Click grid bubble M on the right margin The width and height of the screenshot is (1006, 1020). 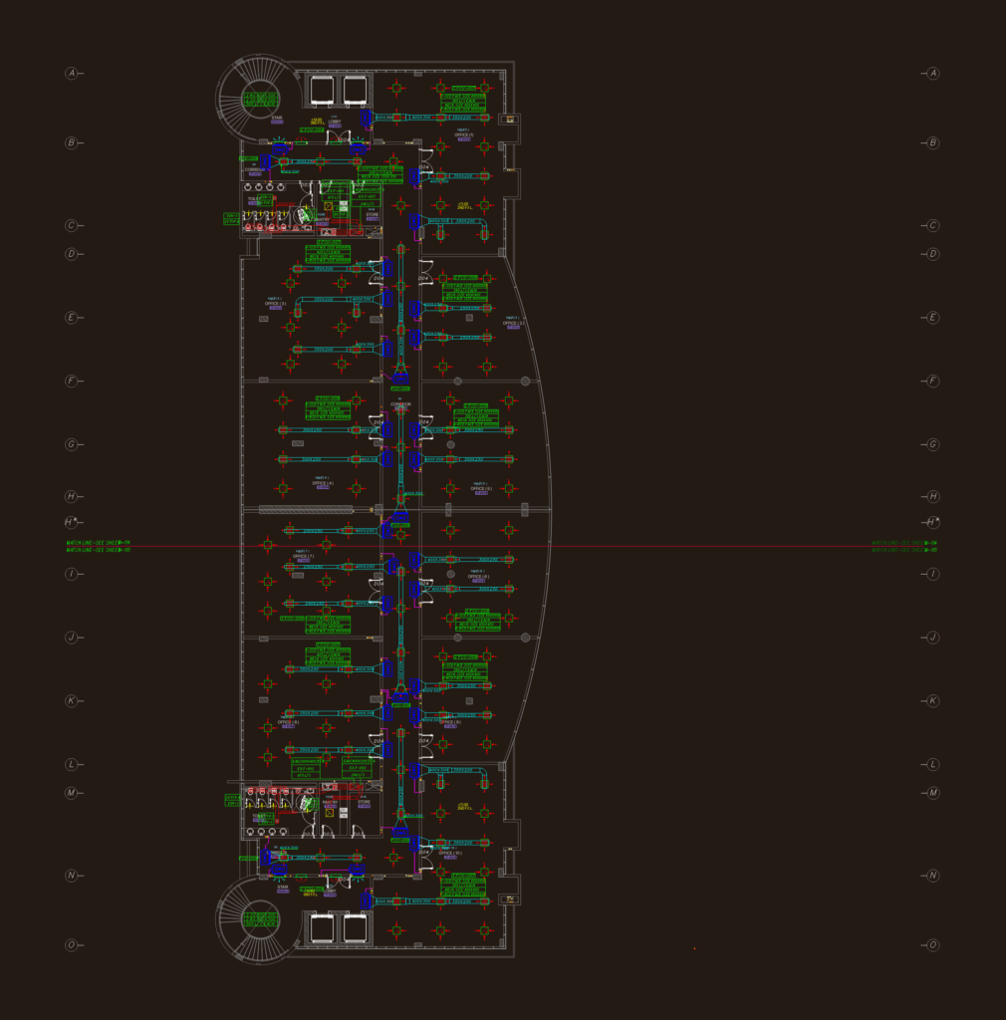[x=932, y=792]
